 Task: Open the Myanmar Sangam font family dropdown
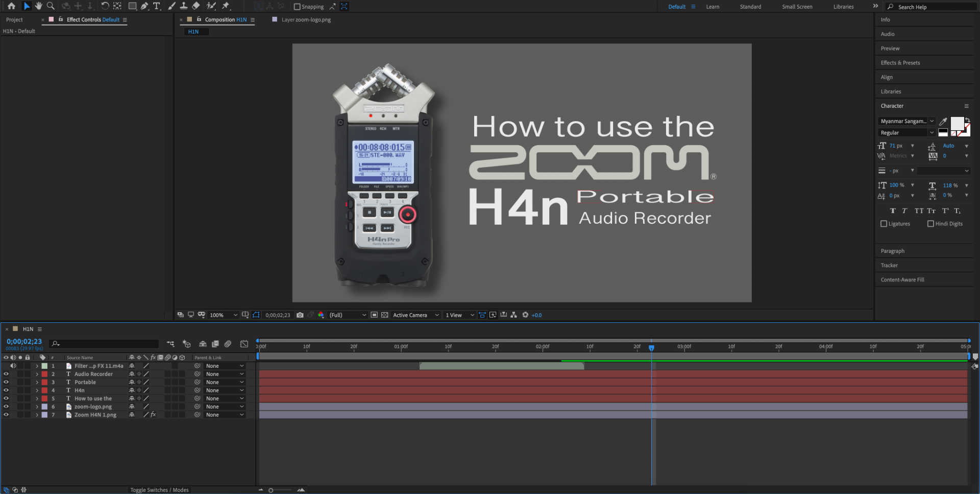pos(906,121)
